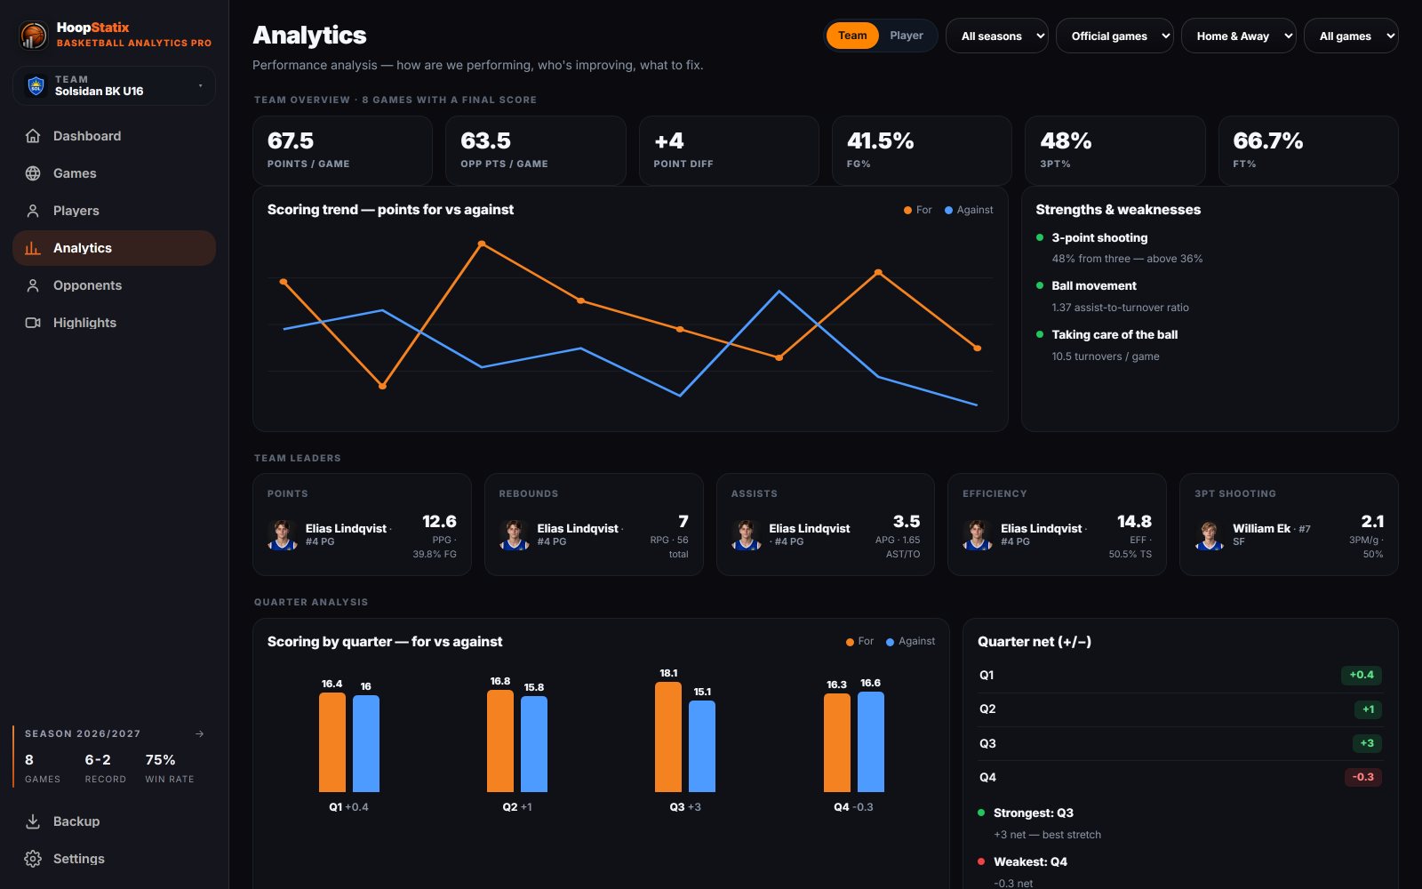Image resolution: width=1422 pixels, height=889 pixels.
Task: Click the 41.5% FG% stat card
Action: click(922, 150)
